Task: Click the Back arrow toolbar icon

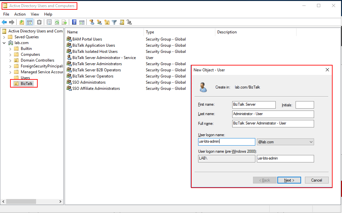Action: 4,22
